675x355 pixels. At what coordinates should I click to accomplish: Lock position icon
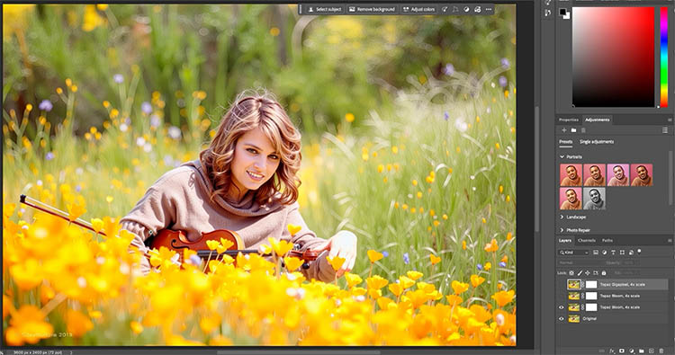click(x=588, y=273)
